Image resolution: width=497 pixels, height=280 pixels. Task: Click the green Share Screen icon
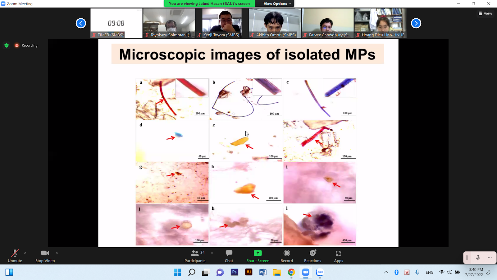[x=258, y=253]
